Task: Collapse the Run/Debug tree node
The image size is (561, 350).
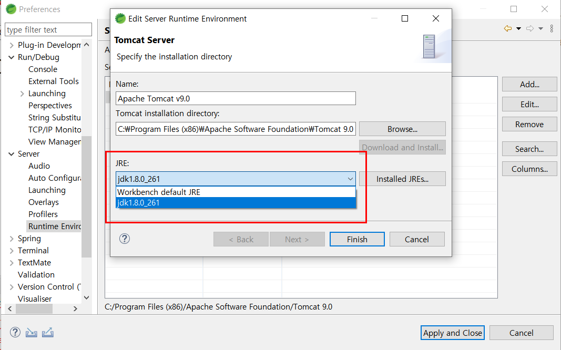Action: tap(12, 57)
